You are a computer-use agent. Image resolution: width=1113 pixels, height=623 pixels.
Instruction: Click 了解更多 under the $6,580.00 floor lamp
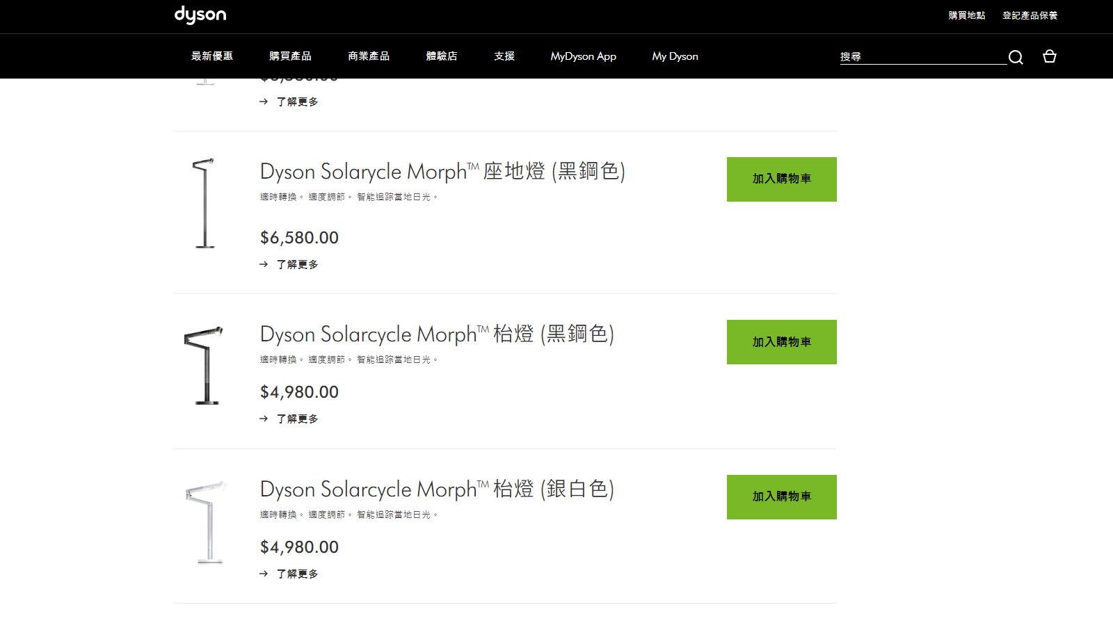tap(297, 264)
